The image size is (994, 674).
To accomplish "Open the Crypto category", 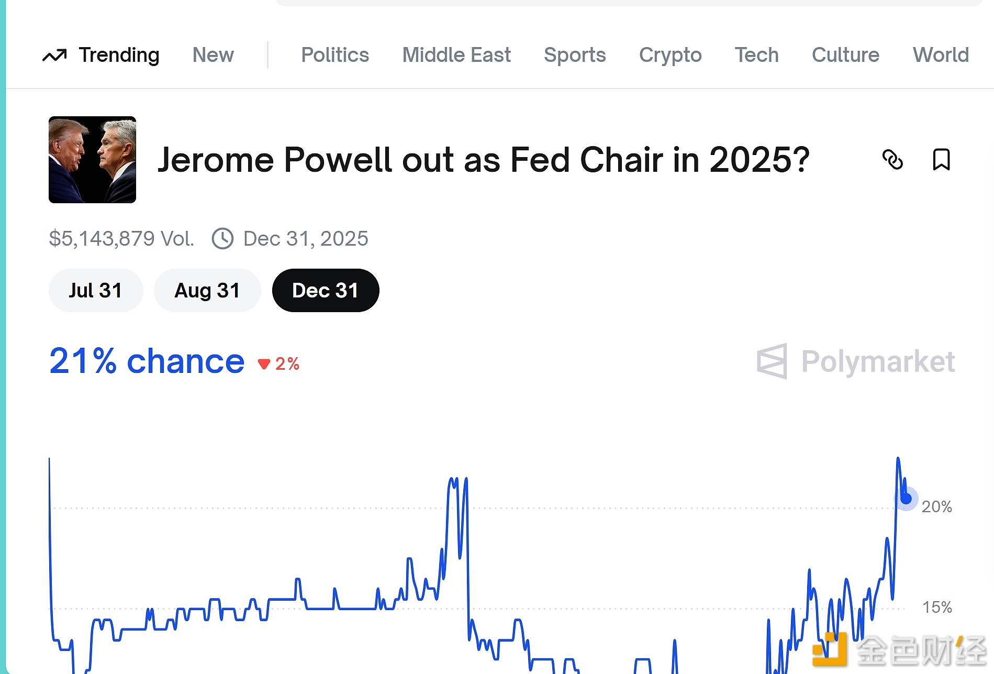I will pos(670,55).
